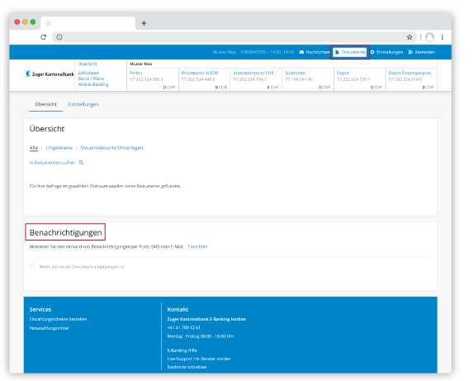Click E-Banking Hilfe in Kontakt
Image resolution: width=474 pixels, height=381 pixels.
coord(182,350)
